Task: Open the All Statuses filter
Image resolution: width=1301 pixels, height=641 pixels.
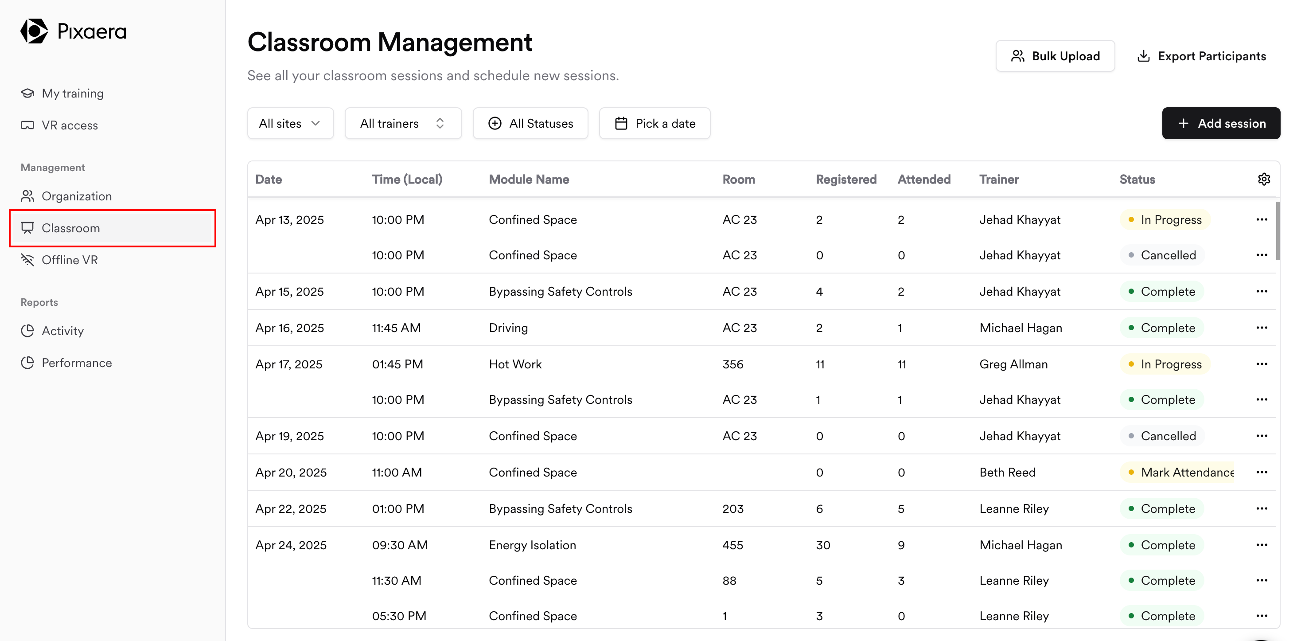Action: 530,123
